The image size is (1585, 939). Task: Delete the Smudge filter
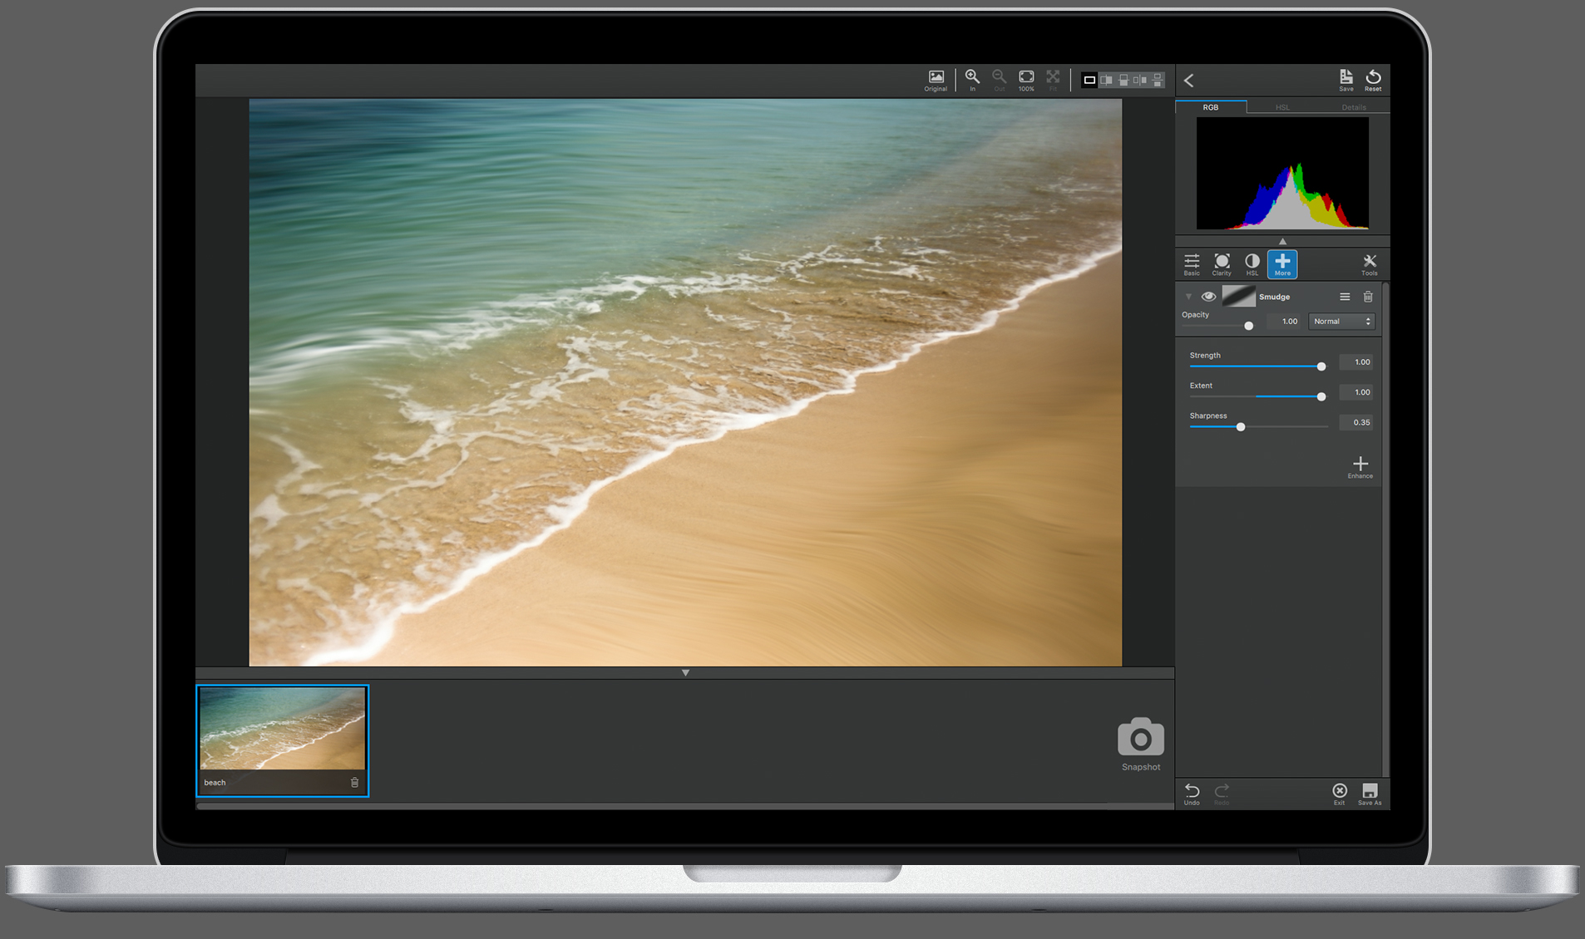[1368, 297]
